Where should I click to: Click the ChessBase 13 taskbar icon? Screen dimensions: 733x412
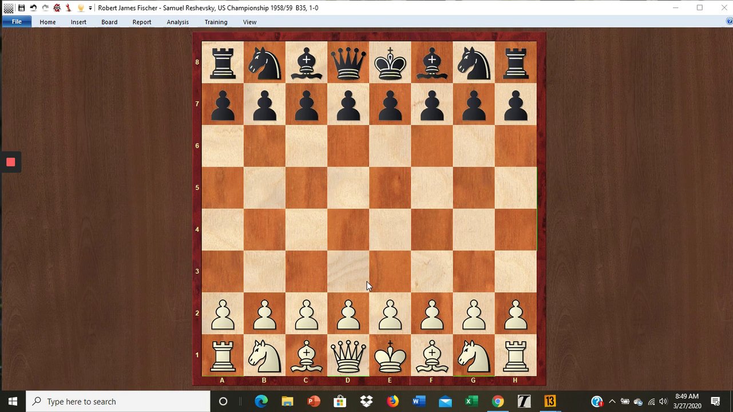click(x=550, y=401)
